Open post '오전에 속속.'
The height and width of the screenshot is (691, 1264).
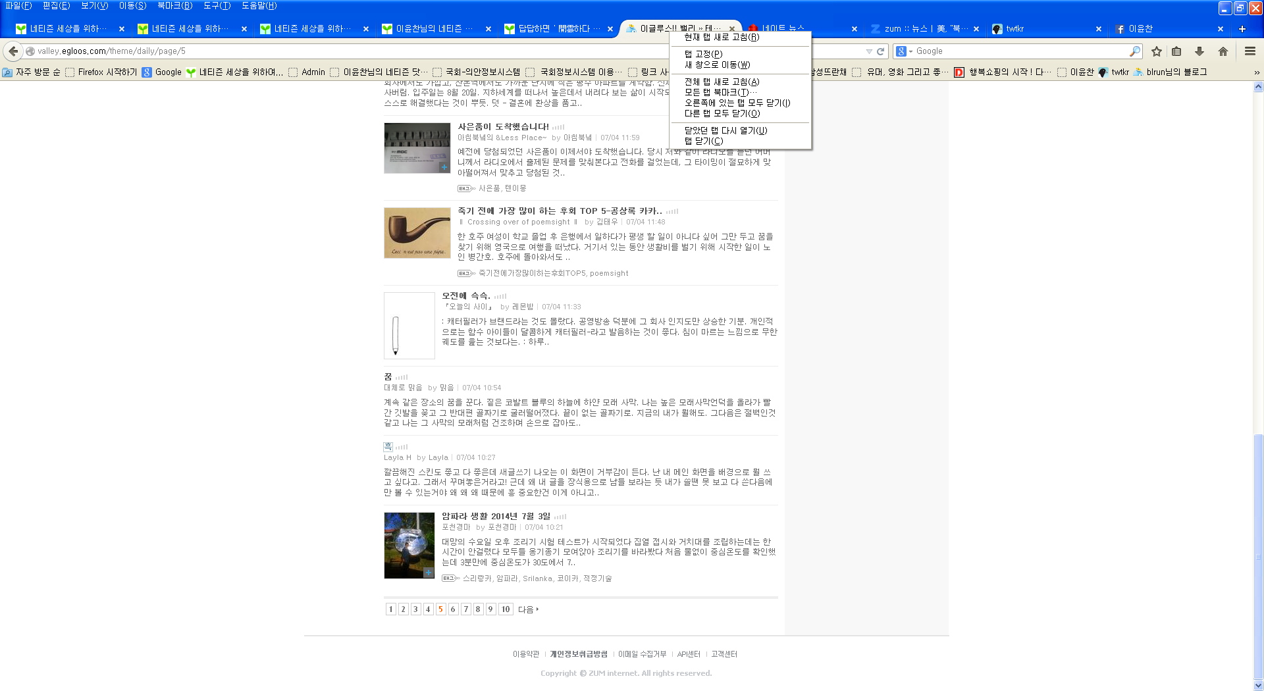[466, 296]
